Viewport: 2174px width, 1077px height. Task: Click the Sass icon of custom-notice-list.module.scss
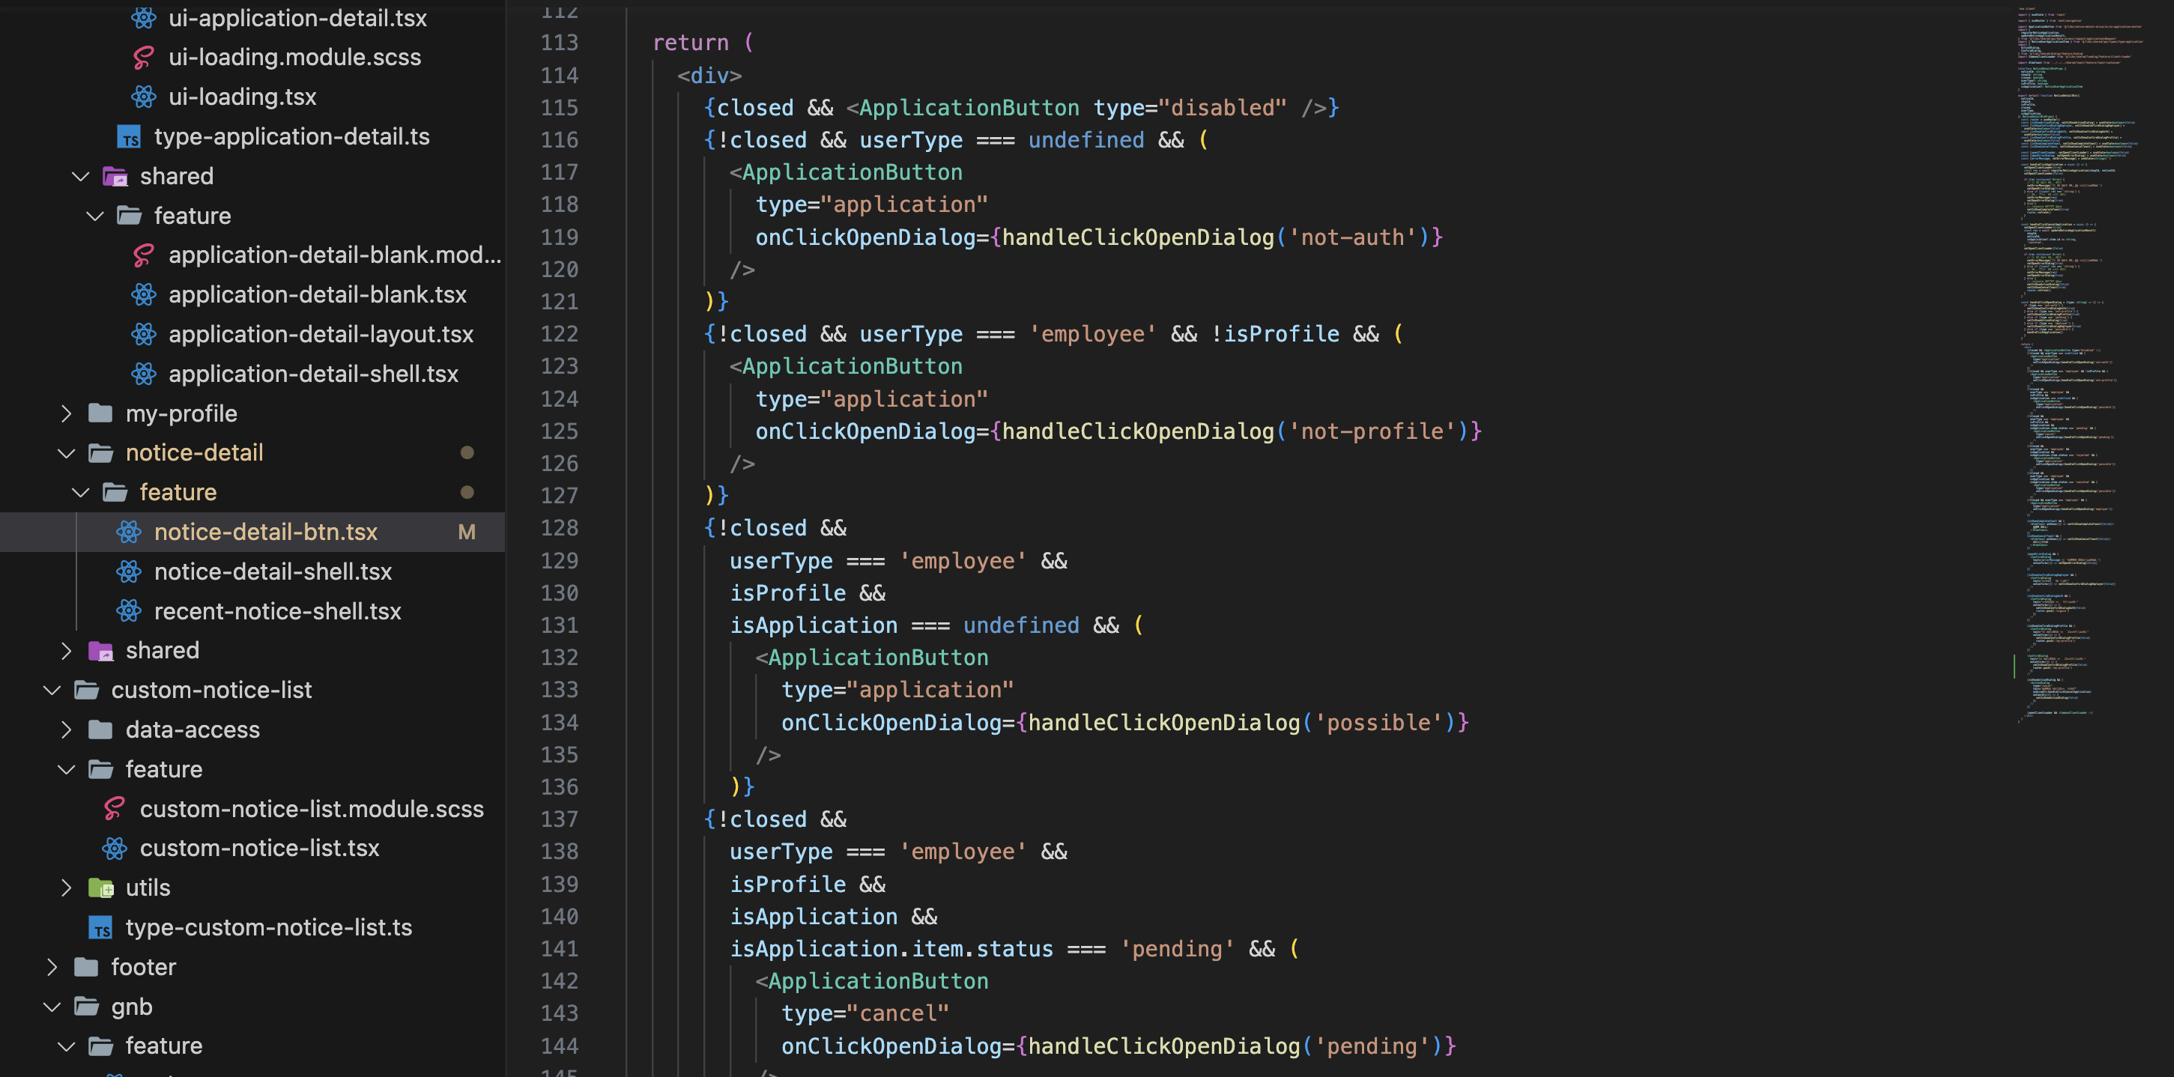click(x=115, y=809)
